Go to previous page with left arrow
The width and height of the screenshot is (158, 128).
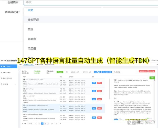[39, 124]
